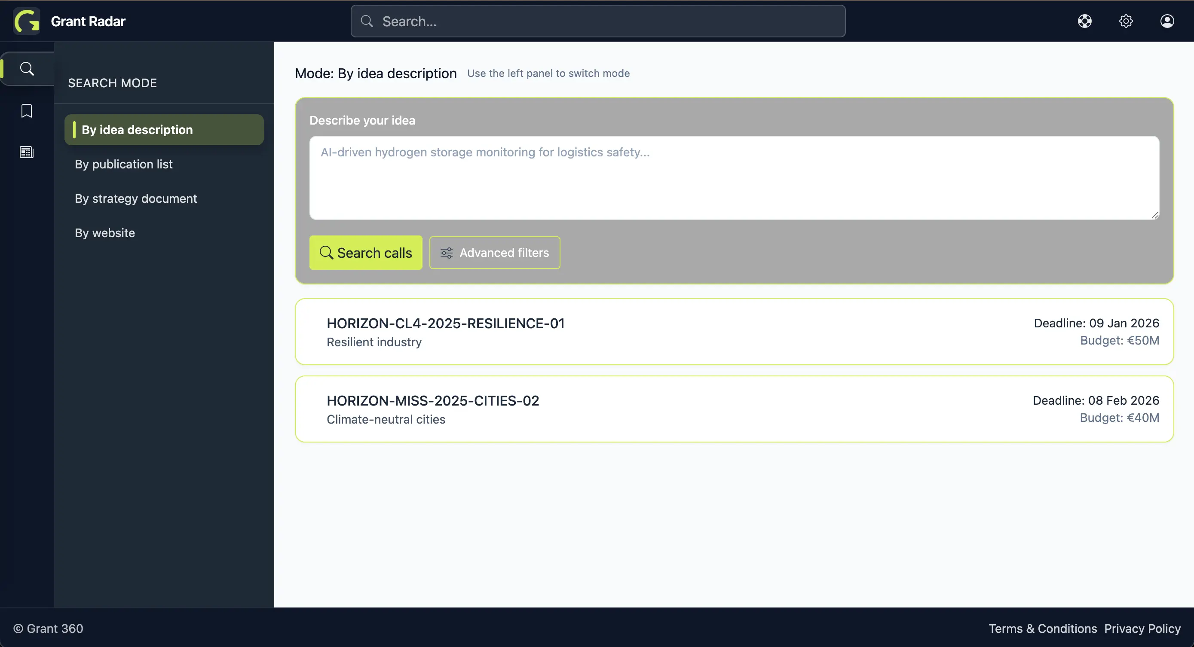This screenshot has width=1194, height=647.
Task: Switch to 'By strategy document' mode
Action: point(135,198)
